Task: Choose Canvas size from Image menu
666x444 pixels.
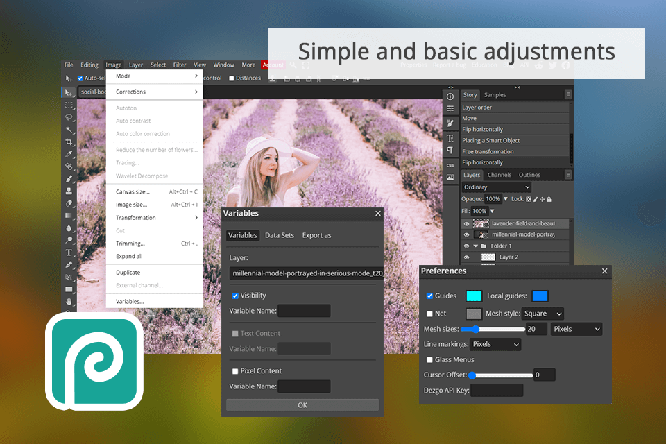Action: pyautogui.click(x=133, y=191)
